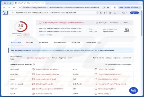
Task: Click alert icon next to popular threat label
Action: (28, 58)
